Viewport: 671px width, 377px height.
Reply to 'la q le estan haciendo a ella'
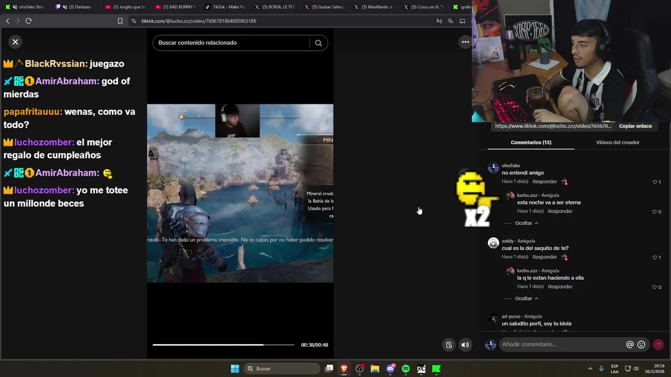coord(560,286)
